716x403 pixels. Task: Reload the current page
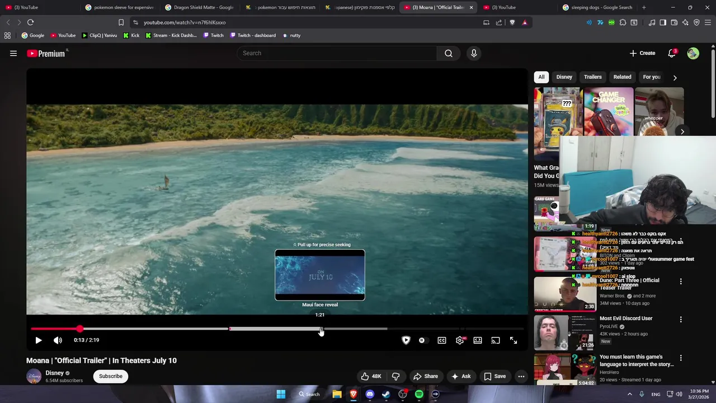pyautogui.click(x=30, y=22)
